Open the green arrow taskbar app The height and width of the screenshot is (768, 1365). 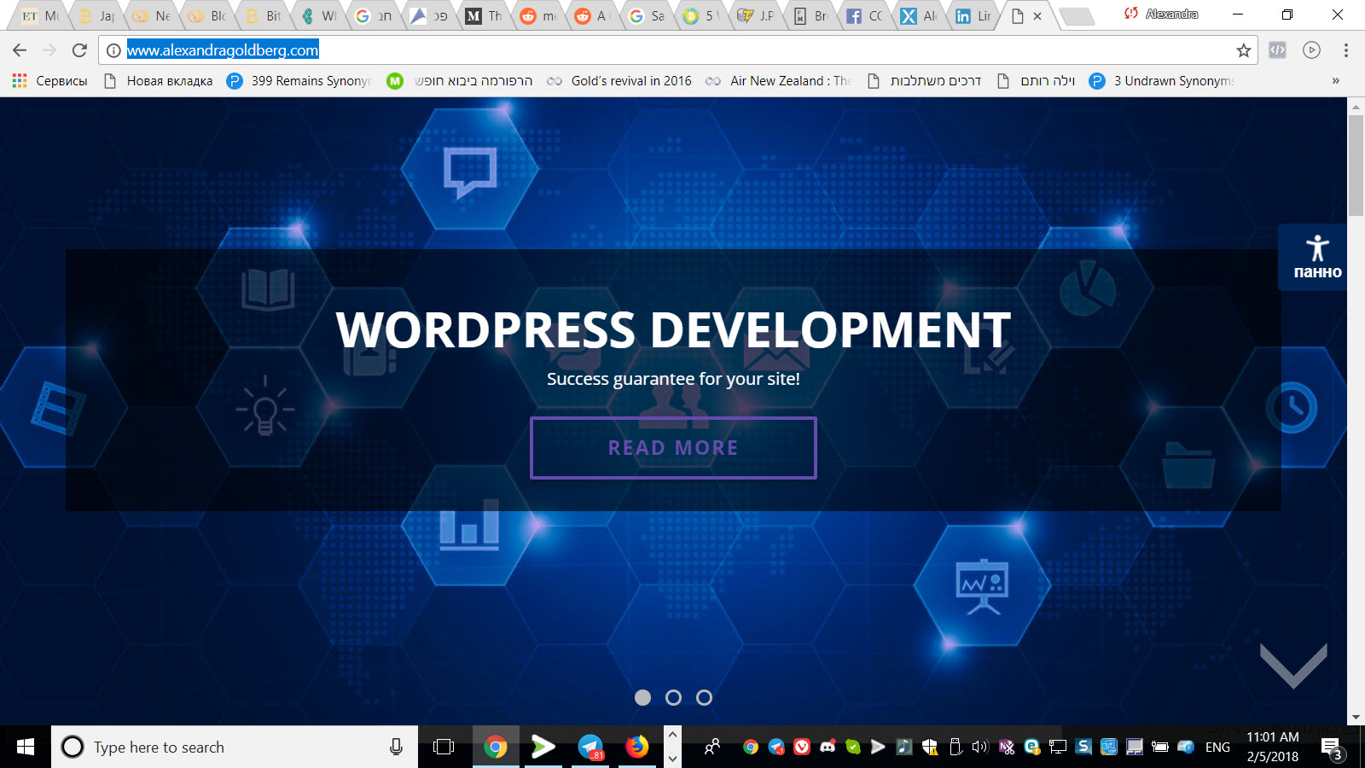pos(543,747)
